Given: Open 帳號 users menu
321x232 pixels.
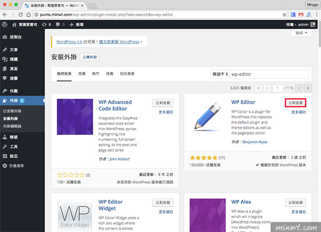Looking at the screenshot, I should tap(22, 137).
